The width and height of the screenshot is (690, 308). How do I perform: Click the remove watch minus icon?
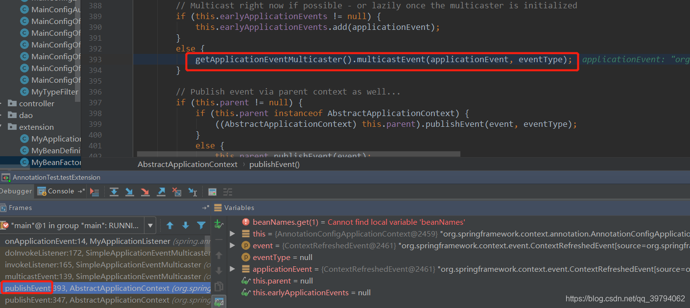point(219,240)
